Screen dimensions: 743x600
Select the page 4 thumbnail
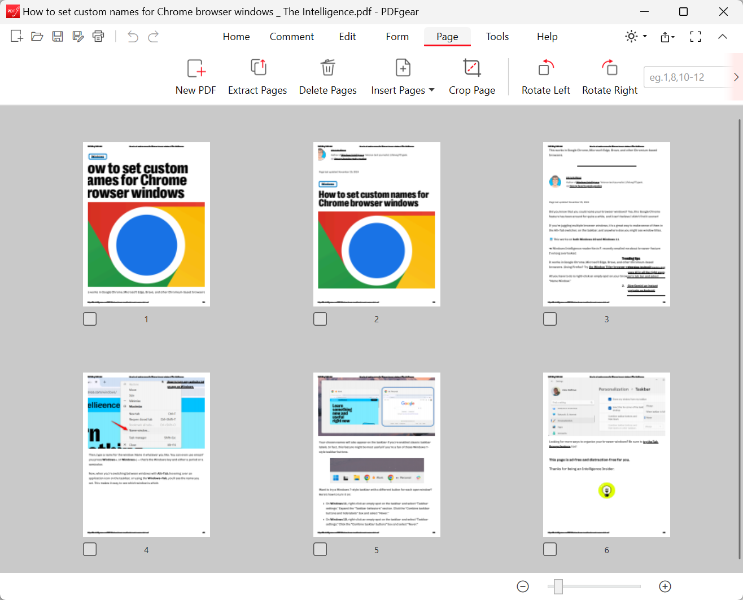click(146, 454)
